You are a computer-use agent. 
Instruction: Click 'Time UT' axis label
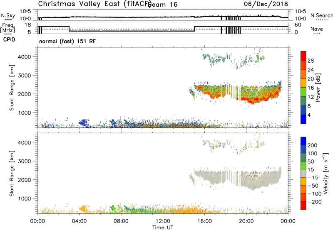point(163,228)
